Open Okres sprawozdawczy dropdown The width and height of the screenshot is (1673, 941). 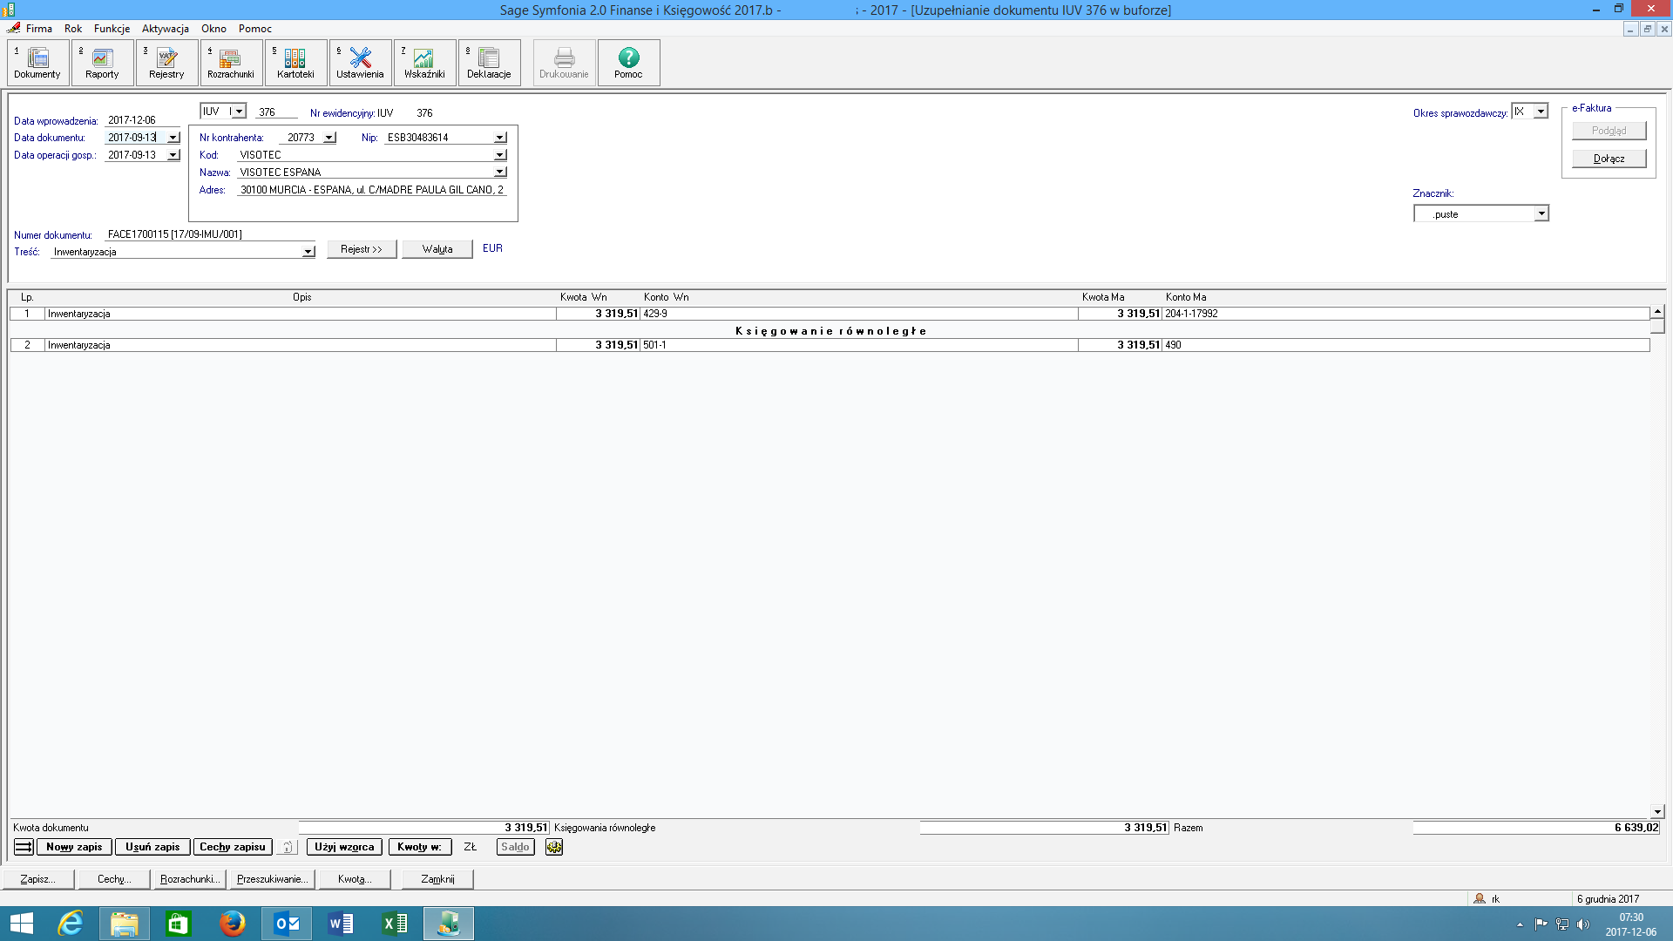tap(1541, 112)
